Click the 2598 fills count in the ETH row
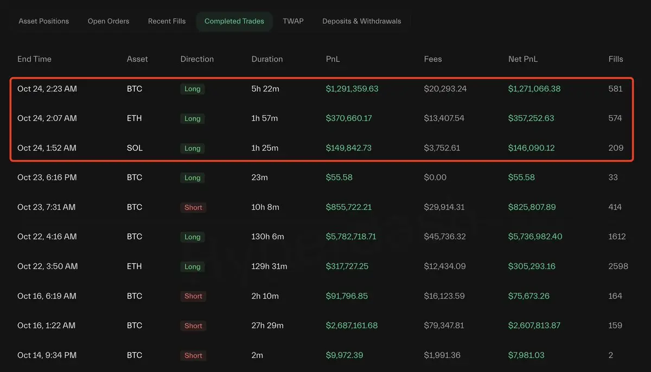Viewport: 651px width, 372px height. [618, 267]
